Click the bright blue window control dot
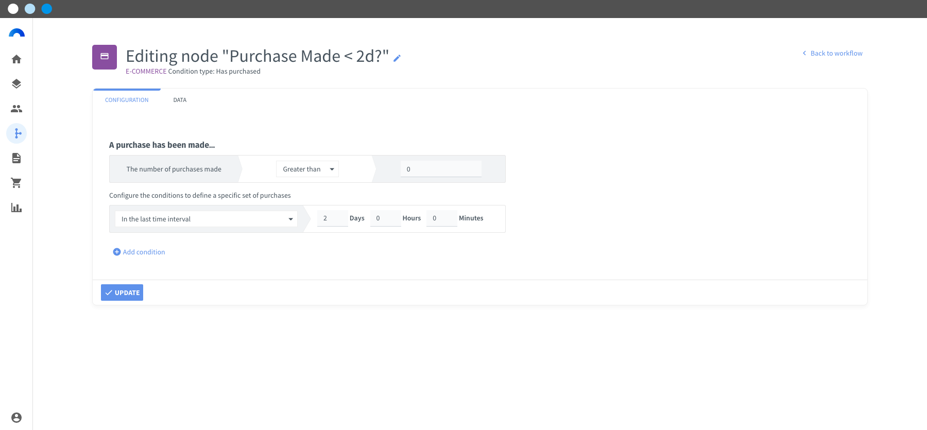The image size is (927, 430). click(x=47, y=9)
